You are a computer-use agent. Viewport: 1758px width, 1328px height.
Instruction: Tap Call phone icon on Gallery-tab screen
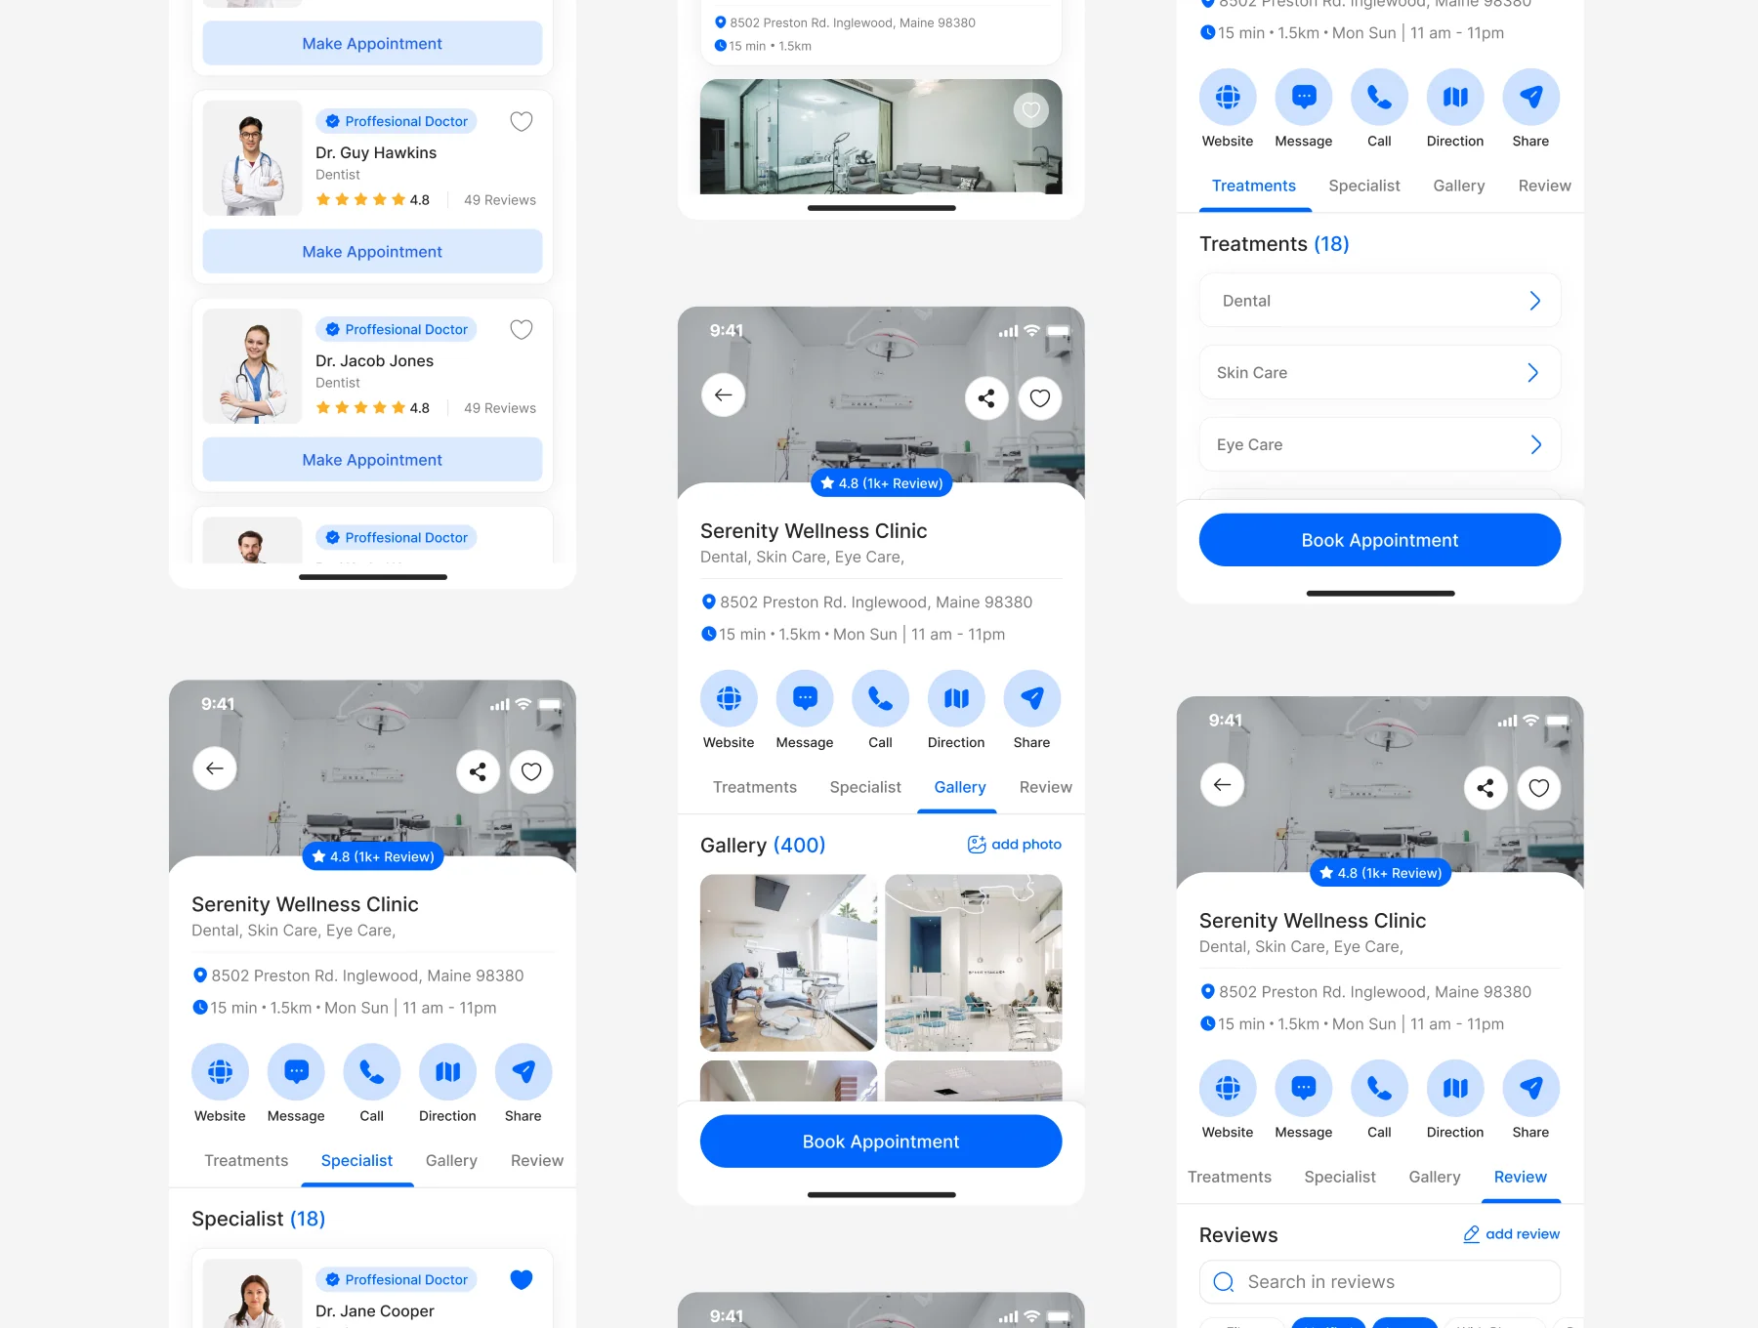click(x=880, y=698)
